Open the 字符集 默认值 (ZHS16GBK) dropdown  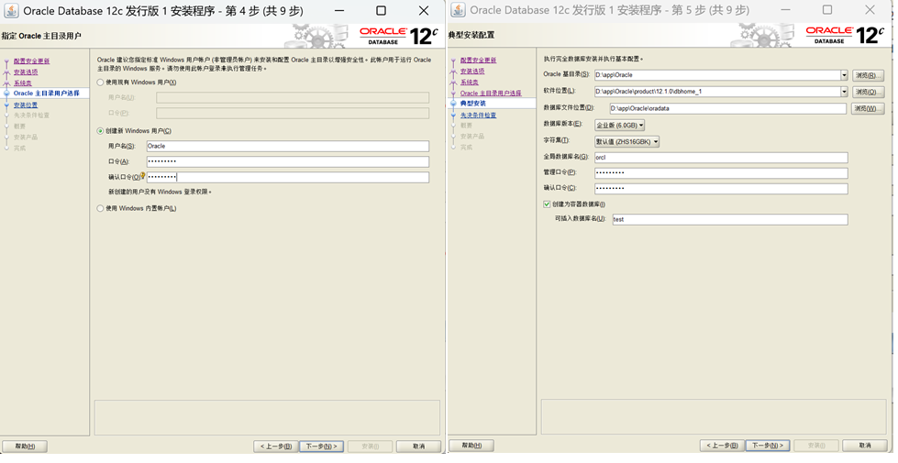[x=627, y=141]
